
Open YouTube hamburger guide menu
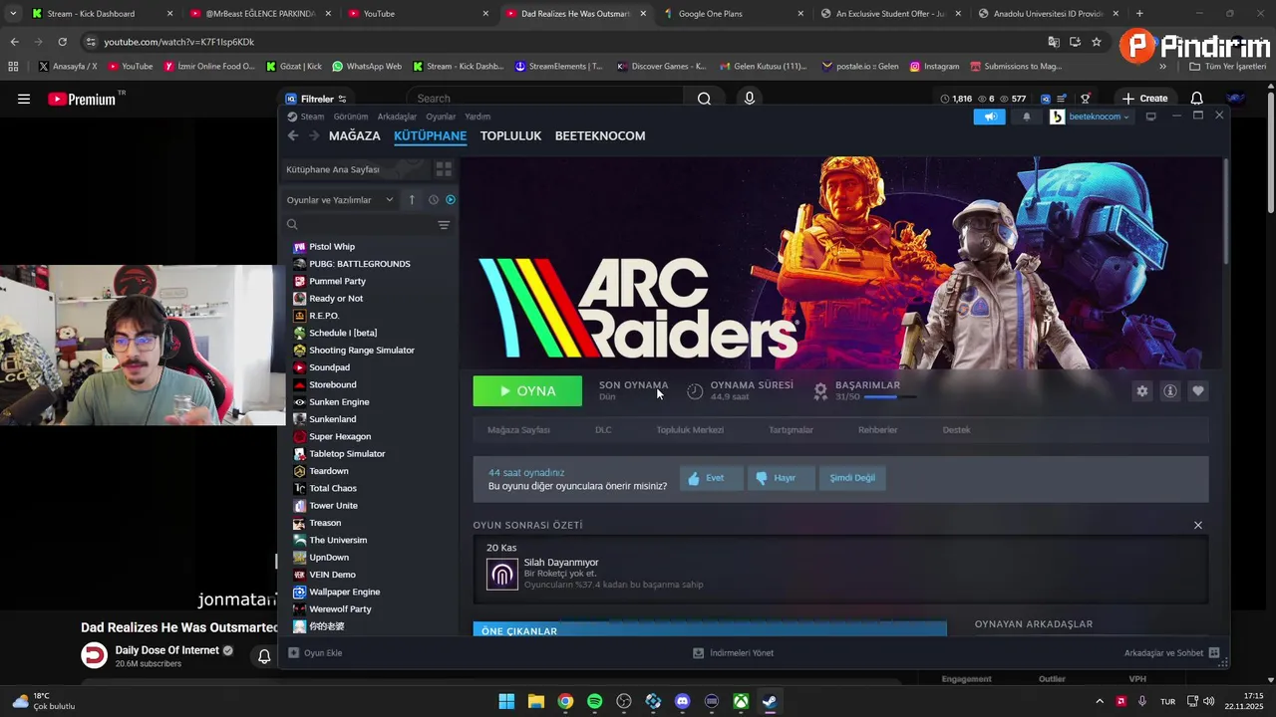click(x=24, y=99)
